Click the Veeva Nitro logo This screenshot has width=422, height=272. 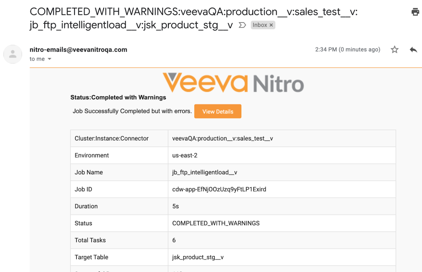tap(233, 82)
